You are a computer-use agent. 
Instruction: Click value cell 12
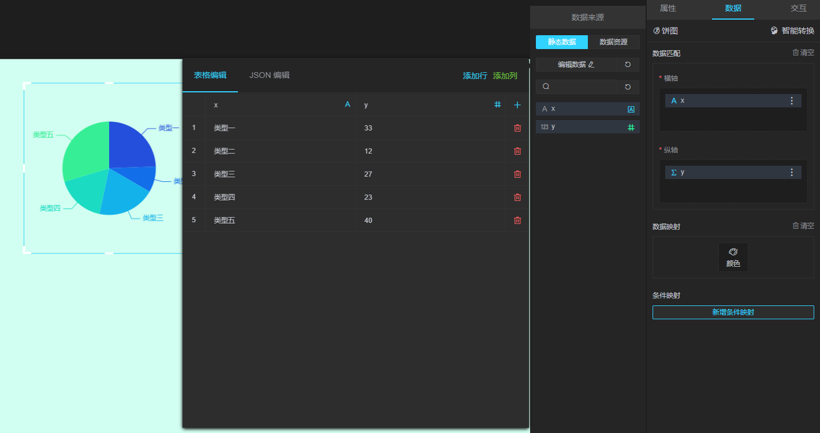point(430,151)
